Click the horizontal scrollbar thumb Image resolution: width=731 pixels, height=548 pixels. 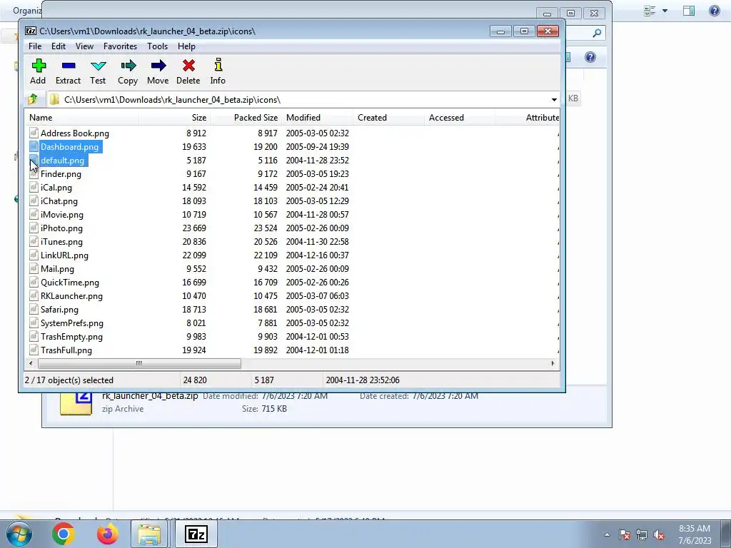click(139, 363)
